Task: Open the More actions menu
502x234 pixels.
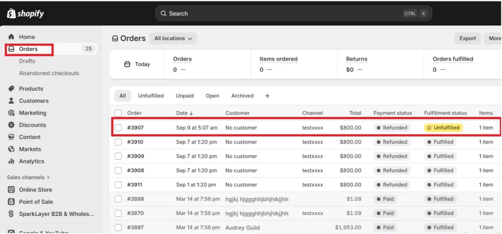Action: [x=493, y=38]
